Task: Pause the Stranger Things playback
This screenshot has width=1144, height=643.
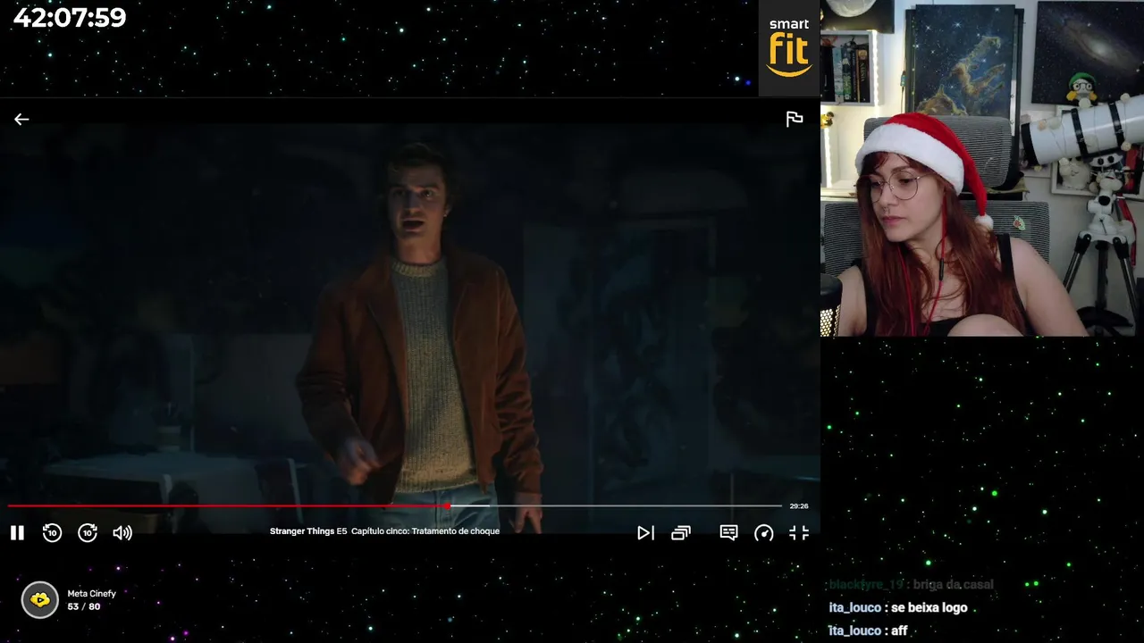Action: pos(17,533)
